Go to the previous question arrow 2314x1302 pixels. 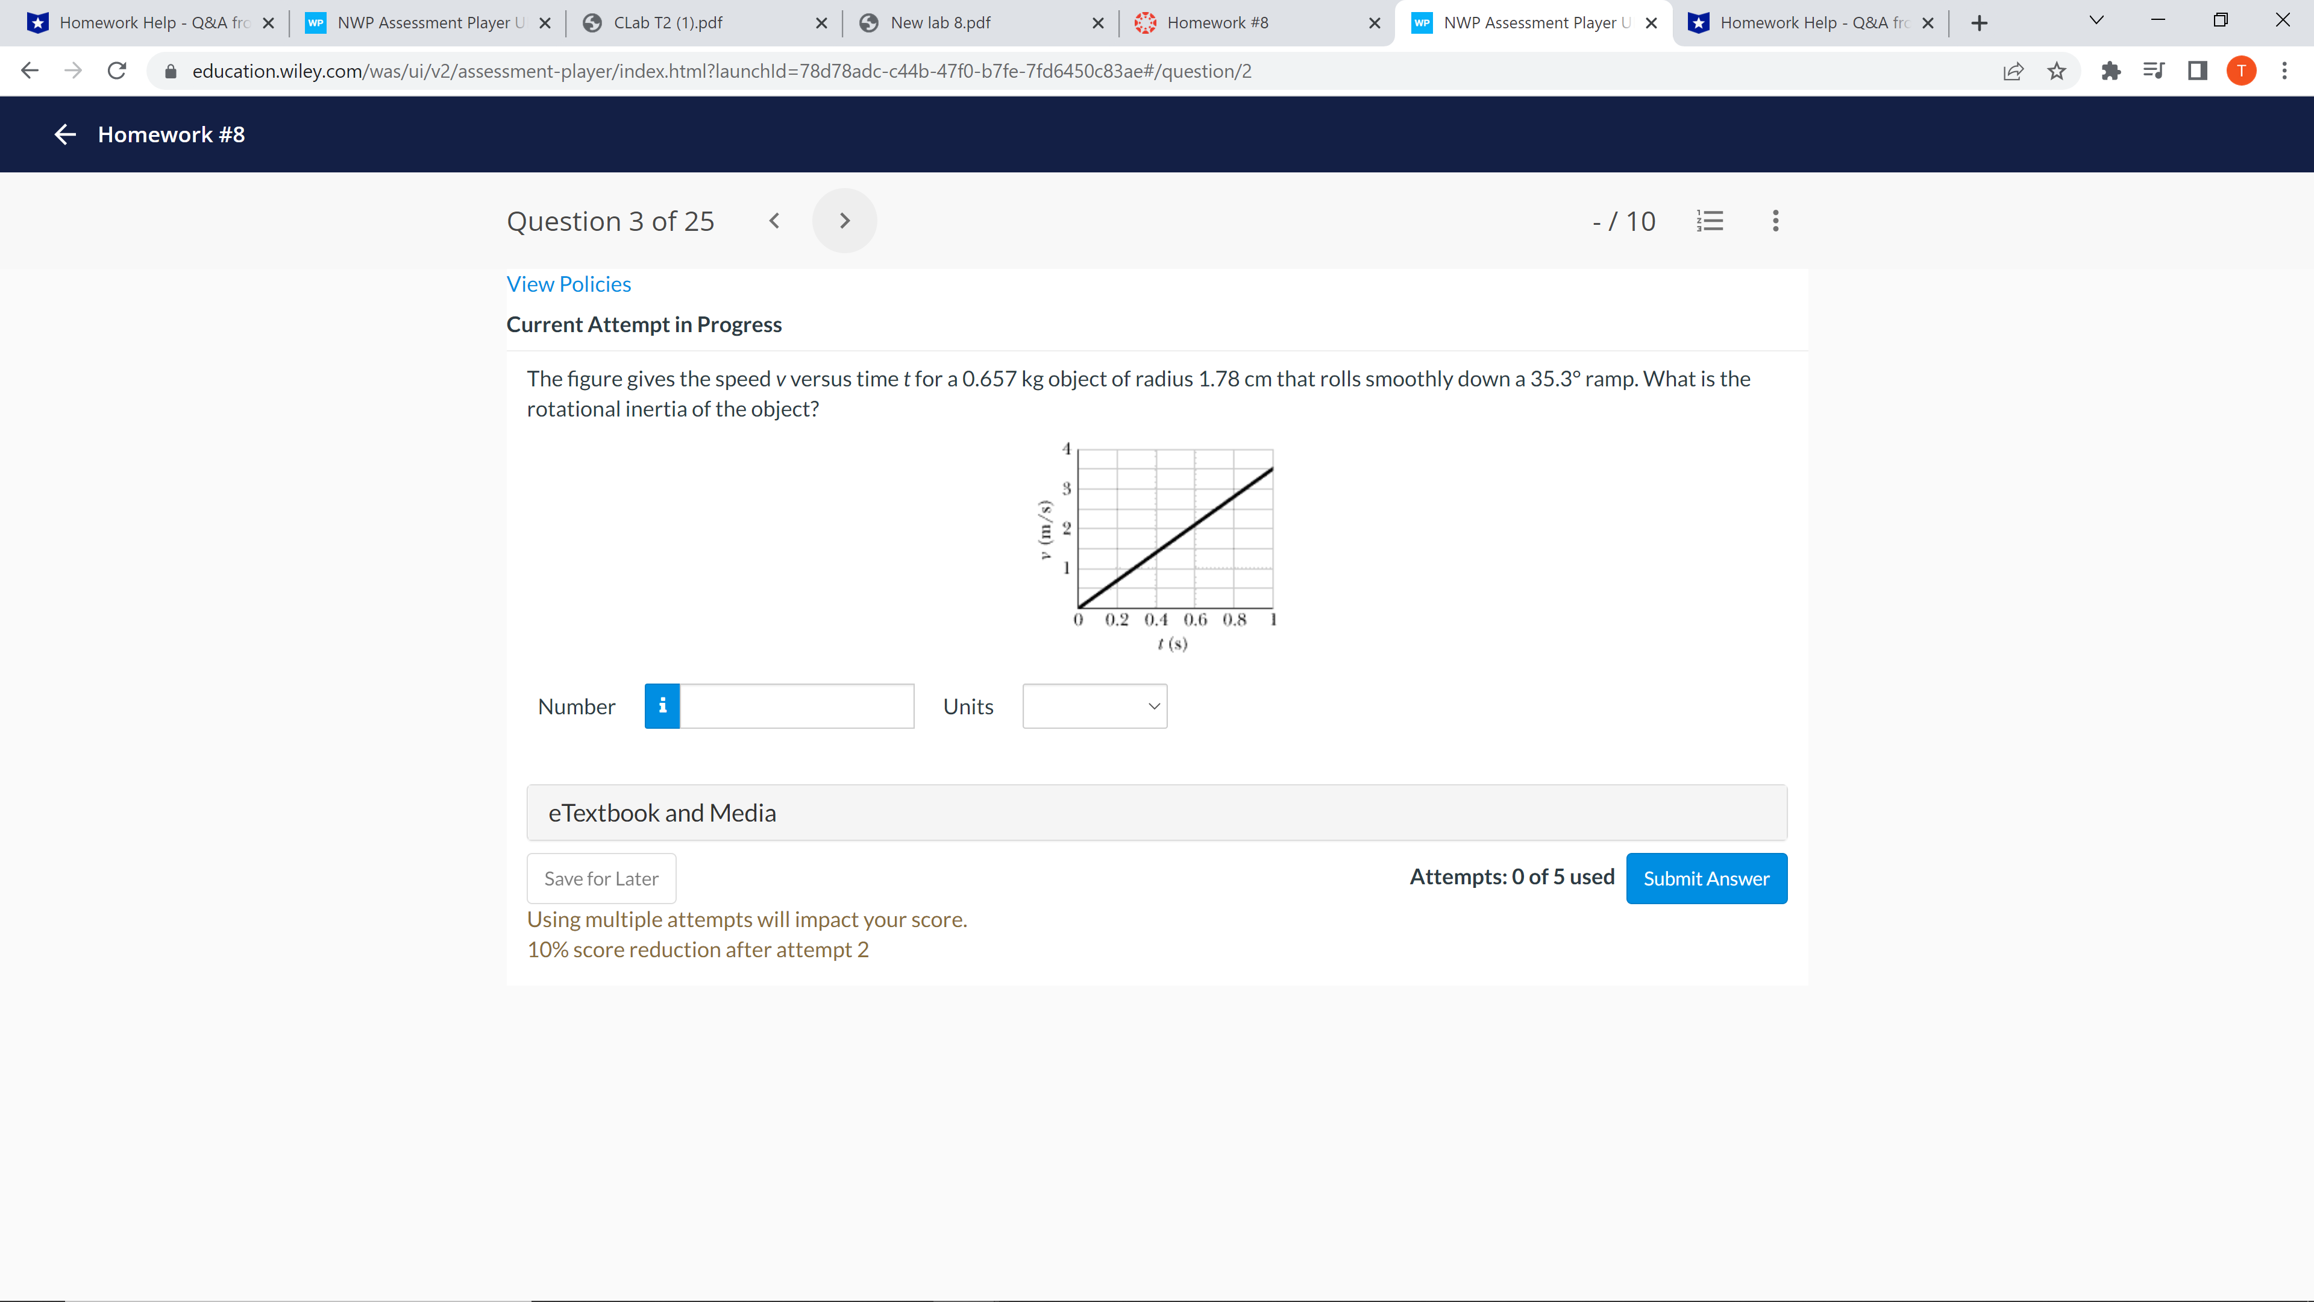[x=774, y=221]
